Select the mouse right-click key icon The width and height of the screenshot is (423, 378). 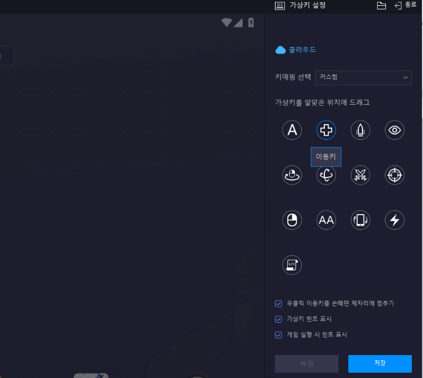[x=292, y=220]
